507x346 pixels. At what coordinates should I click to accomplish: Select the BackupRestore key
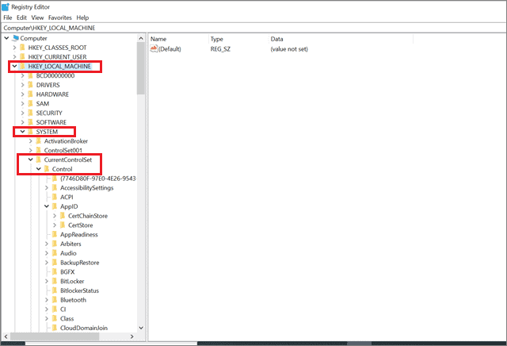click(x=79, y=263)
